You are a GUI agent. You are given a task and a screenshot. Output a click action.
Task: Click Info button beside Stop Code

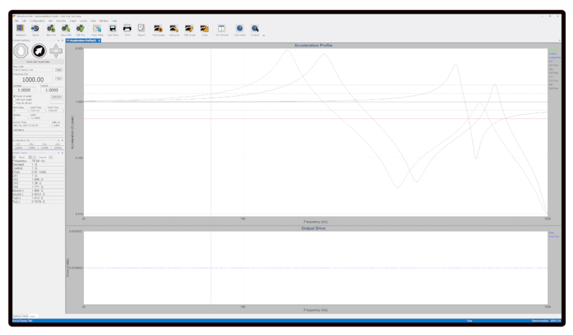(x=59, y=69)
